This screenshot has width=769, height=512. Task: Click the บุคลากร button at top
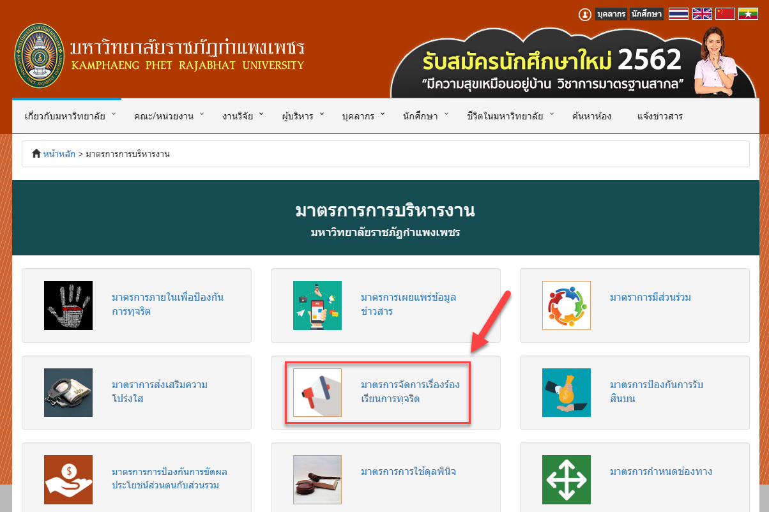pos(611,14)
